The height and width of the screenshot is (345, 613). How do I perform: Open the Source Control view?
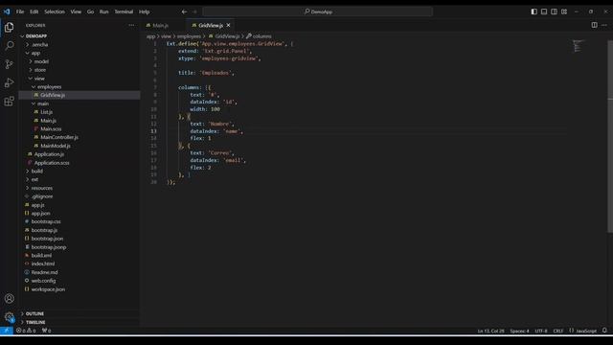pyautogui.click(x=9, y=64)
